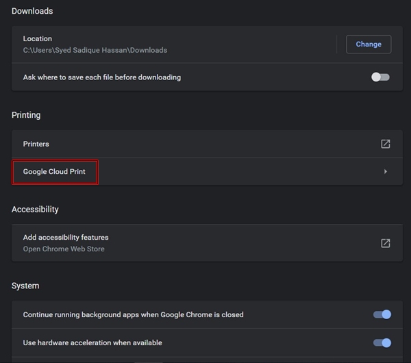Click the Location label
The image size is (411, 363).
(x=38, y=38)
